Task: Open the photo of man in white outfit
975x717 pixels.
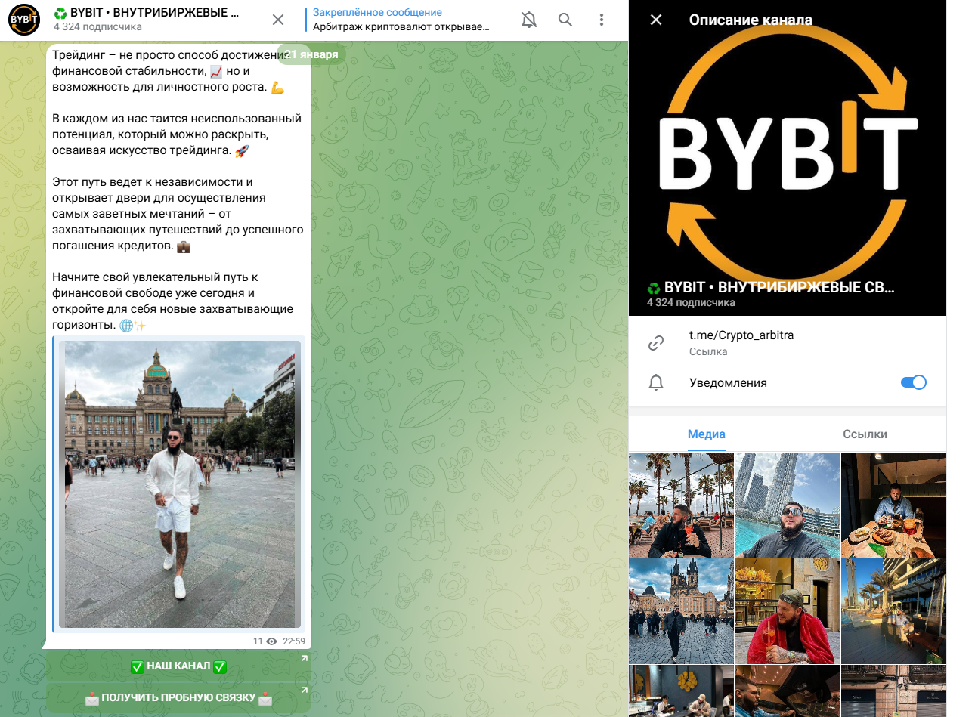Action: point(180,484)
